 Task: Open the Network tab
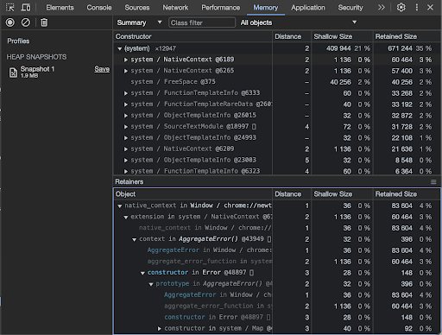pyautogui.click(x=175, y=8)
